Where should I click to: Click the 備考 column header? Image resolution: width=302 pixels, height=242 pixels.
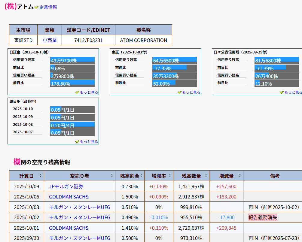click(275, 176)
